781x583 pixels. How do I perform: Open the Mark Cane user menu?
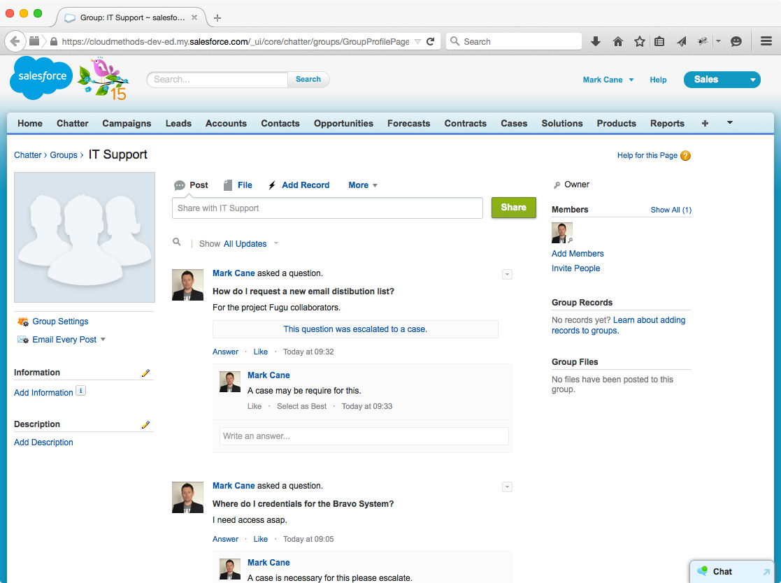tap(608, 80)
